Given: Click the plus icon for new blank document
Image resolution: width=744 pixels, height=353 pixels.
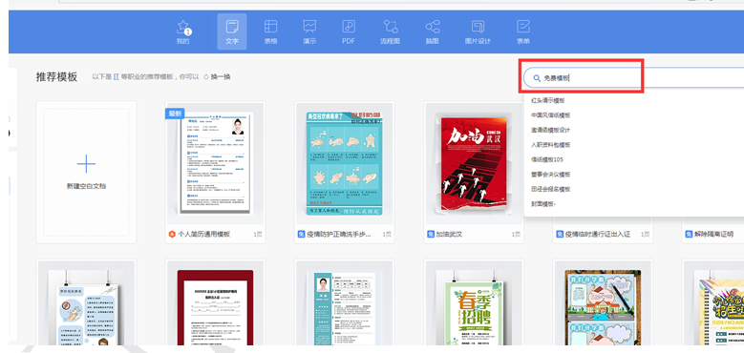Looking at the screenshot, I should coord(86,164).
